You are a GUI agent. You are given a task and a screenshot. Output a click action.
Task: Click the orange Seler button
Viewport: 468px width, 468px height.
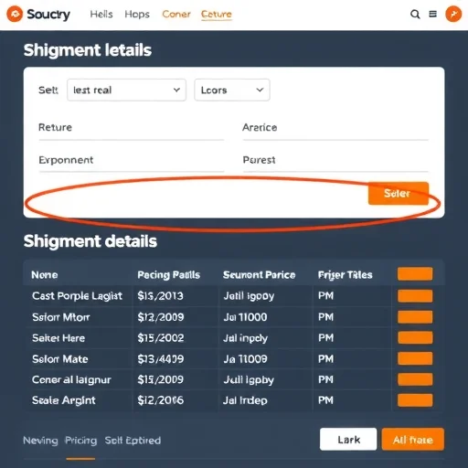[x=399, y=193]
